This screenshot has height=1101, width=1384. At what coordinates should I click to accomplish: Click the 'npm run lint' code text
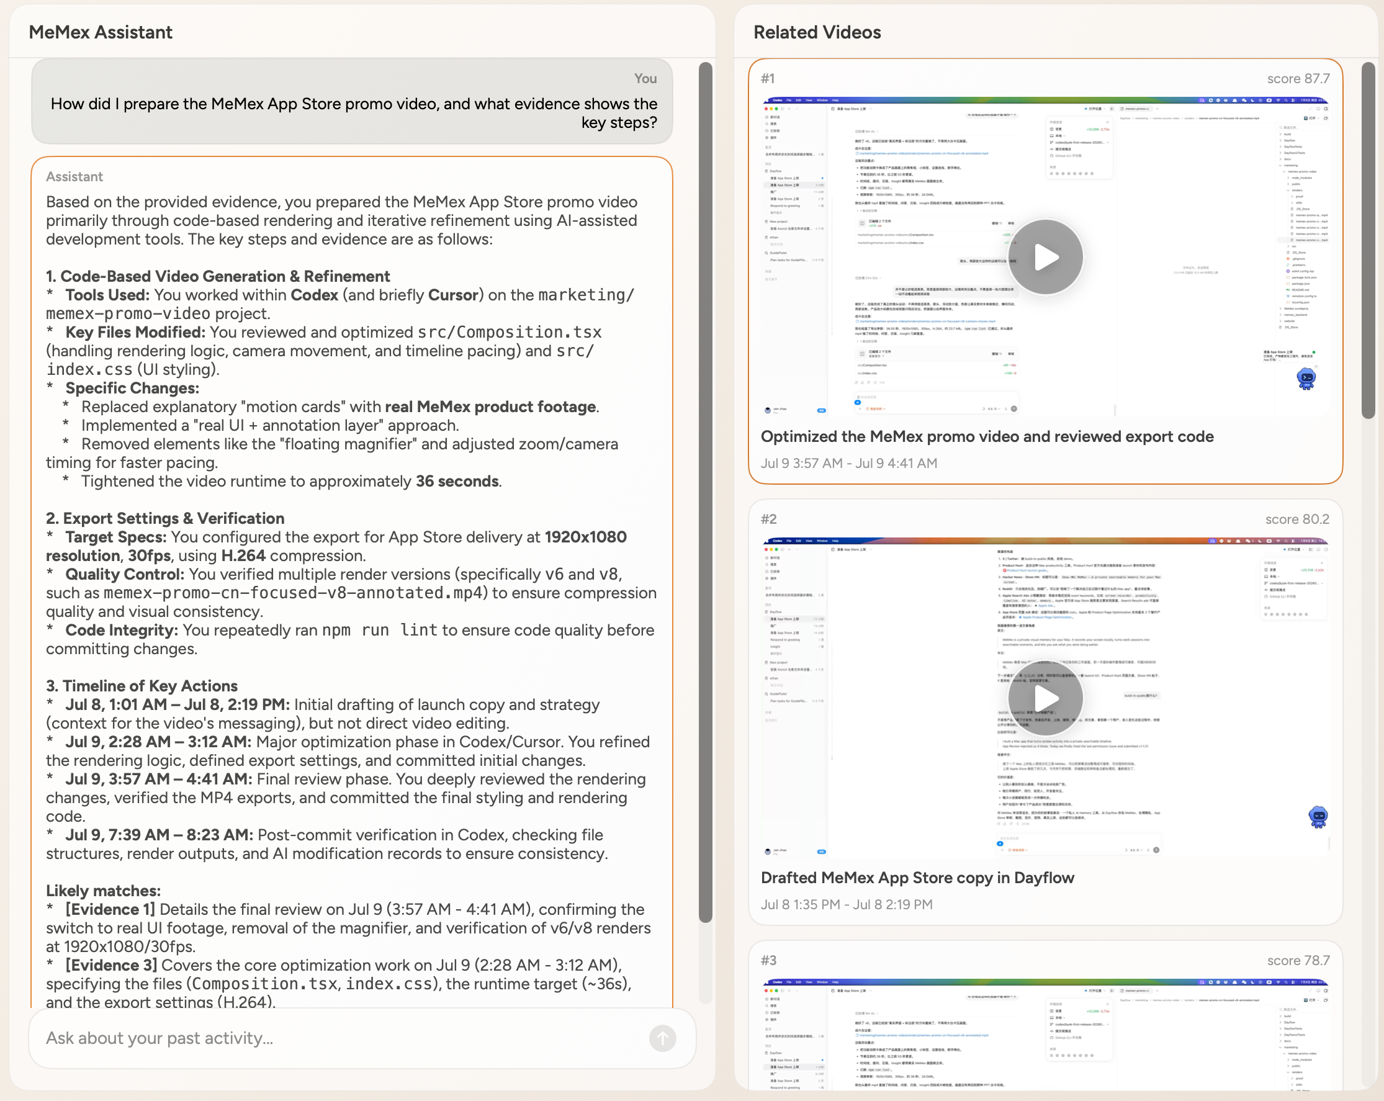pyautogui.click(x=379, y=631)
